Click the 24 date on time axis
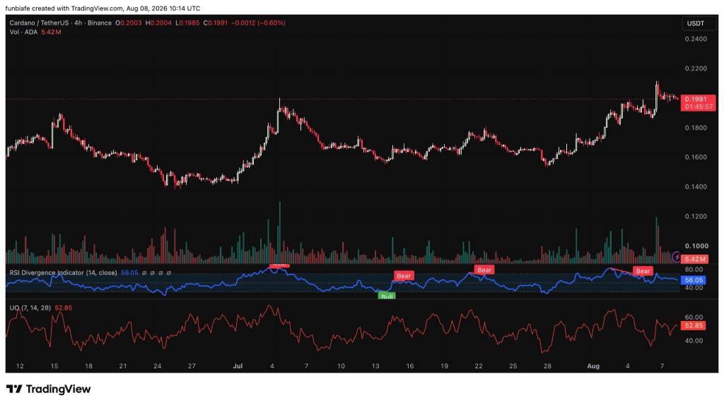Screen dimensions: 724x405 [x=158, y=365]
